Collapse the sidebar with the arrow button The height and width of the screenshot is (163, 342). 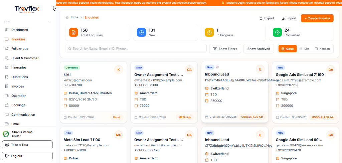55,8
